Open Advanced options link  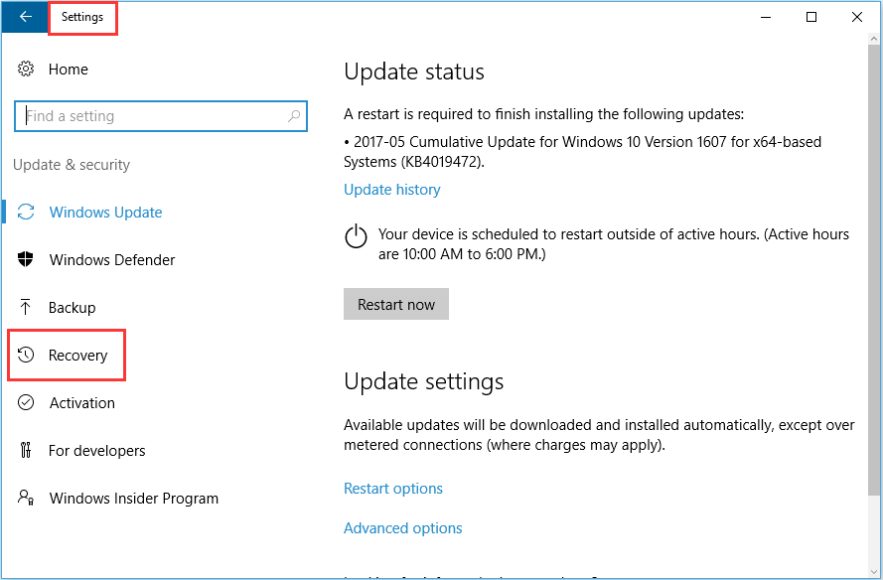(402, 528)
